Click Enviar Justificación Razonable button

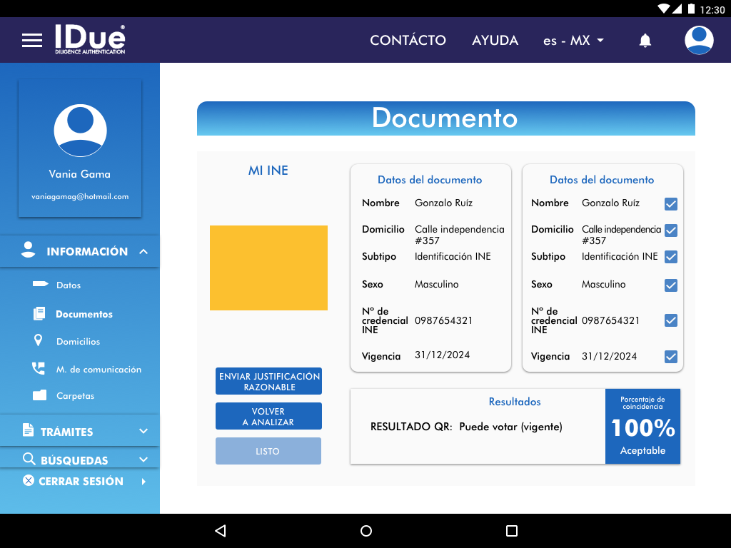coord(268,381)
